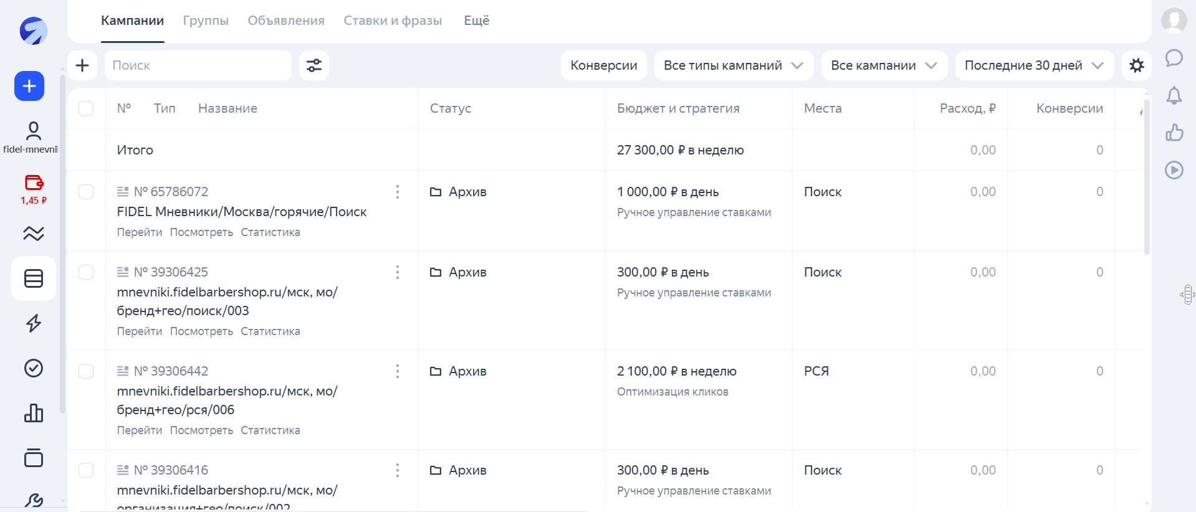Open campaign name ending бренд+гео/рся/006
Image resolution: width=1196 pixels, height=512 pixels.
tap(227, 401)
